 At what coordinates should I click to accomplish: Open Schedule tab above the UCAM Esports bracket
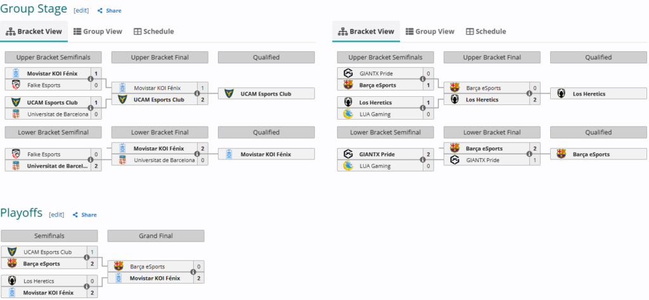coord(153,31)
